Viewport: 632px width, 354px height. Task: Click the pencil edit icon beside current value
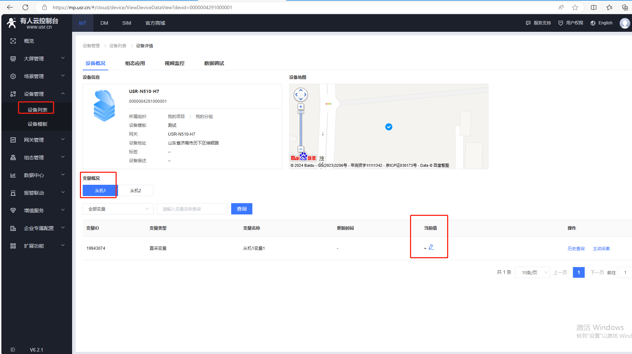pyautogui.click(x=431, y=247)
